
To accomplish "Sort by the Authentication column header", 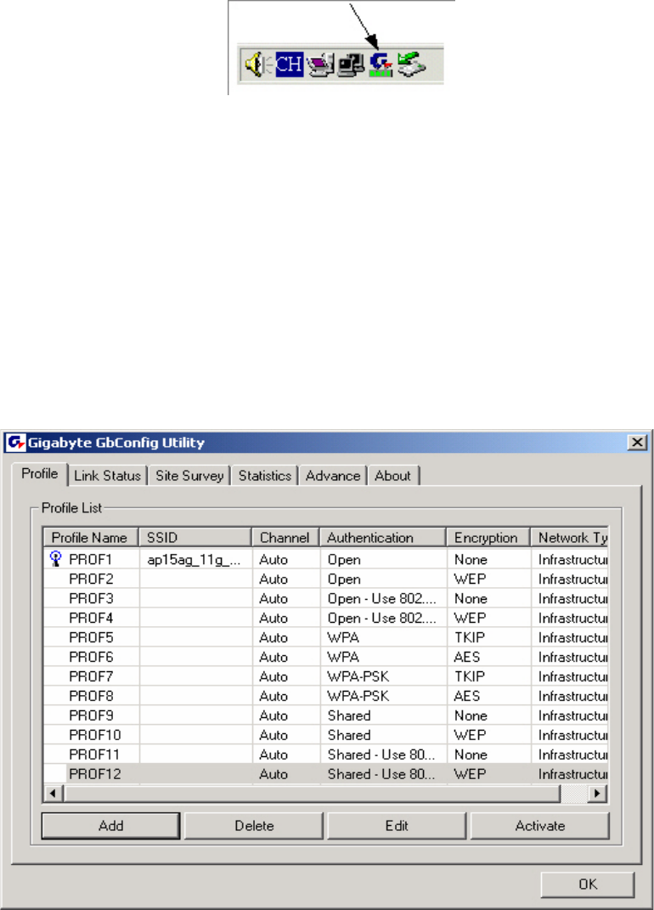I will click(x=383, y=537).
